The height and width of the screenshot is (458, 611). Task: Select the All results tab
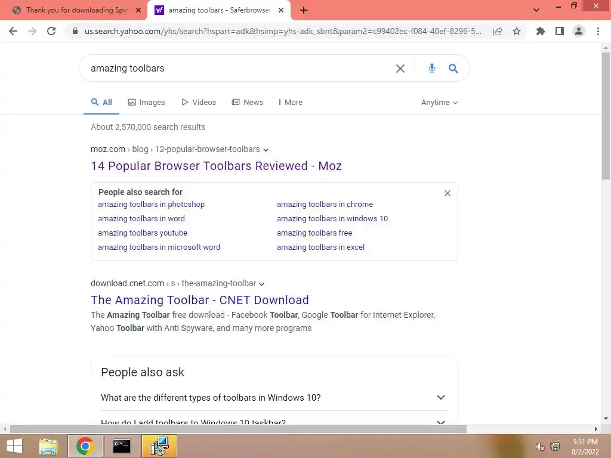click(x=101, y=103)
